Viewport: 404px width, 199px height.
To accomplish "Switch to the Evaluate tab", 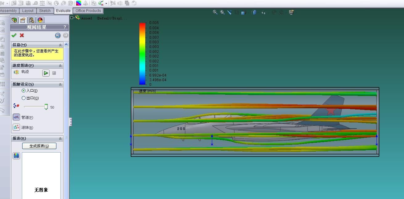I will 63,11.
